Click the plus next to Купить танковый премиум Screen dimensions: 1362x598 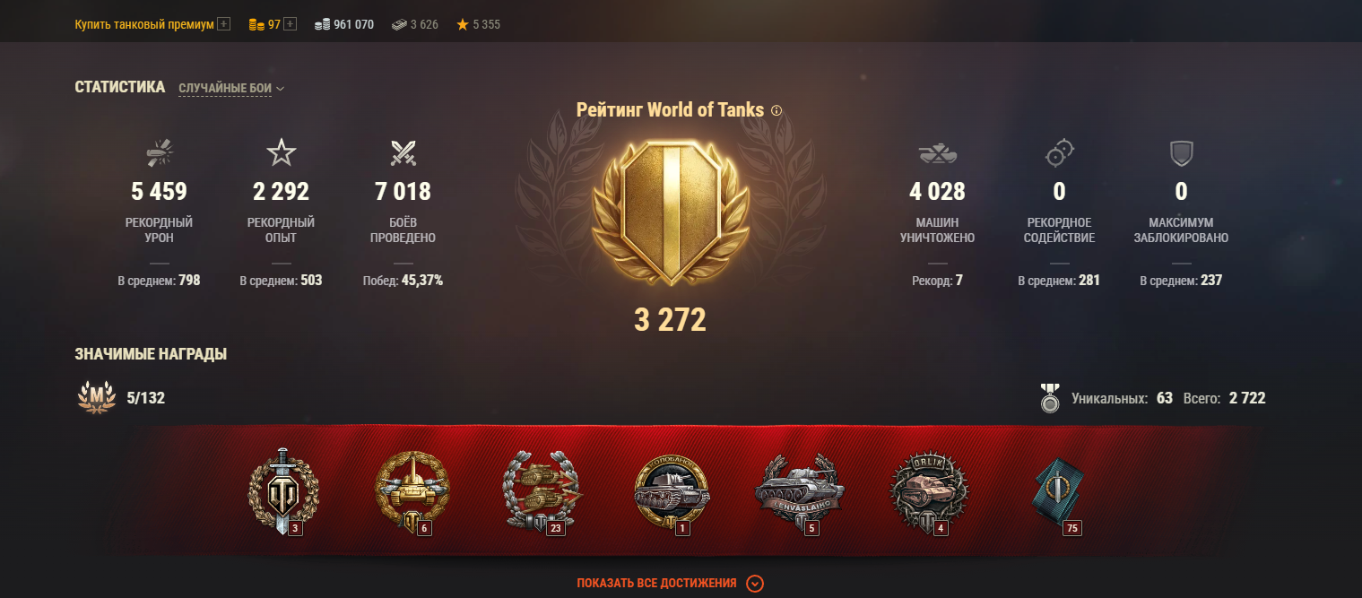tap(224, 24)
